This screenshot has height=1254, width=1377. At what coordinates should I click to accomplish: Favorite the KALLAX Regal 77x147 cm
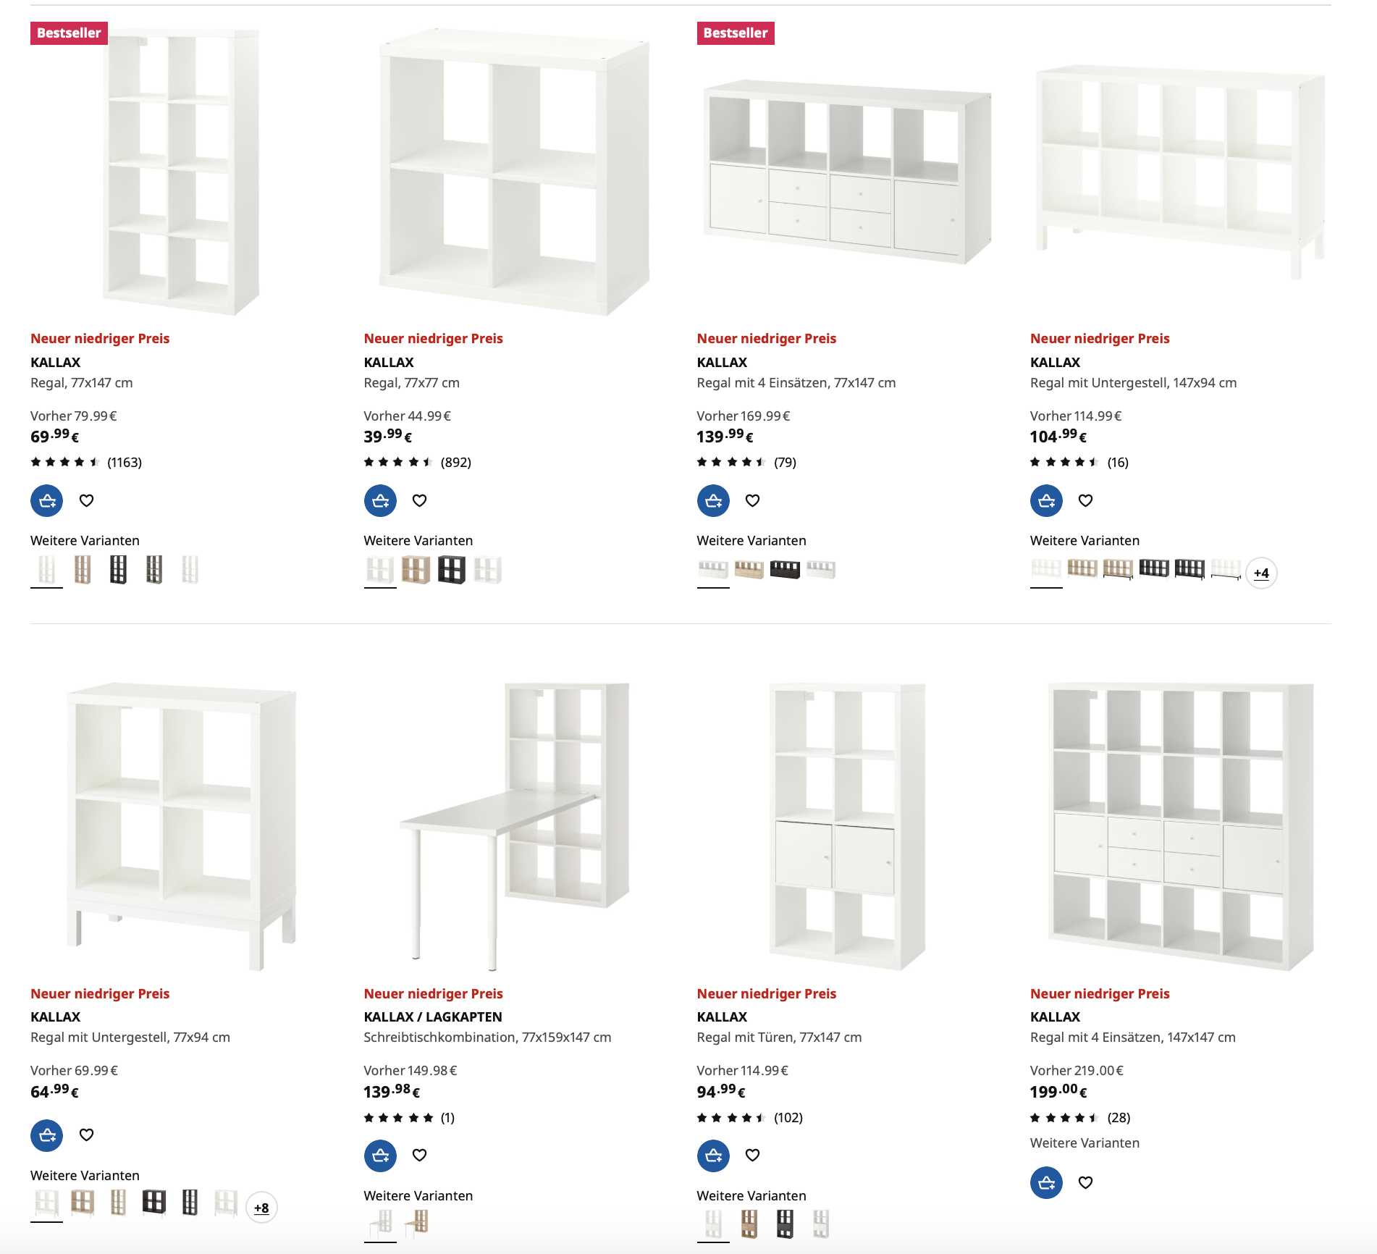tap(86, 500)
